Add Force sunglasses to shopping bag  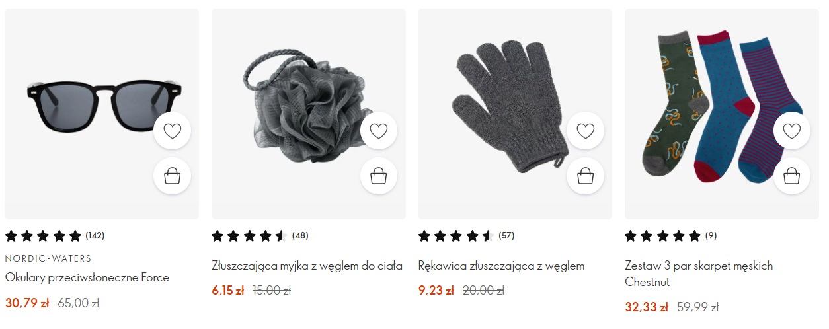[x=172, y=176]
